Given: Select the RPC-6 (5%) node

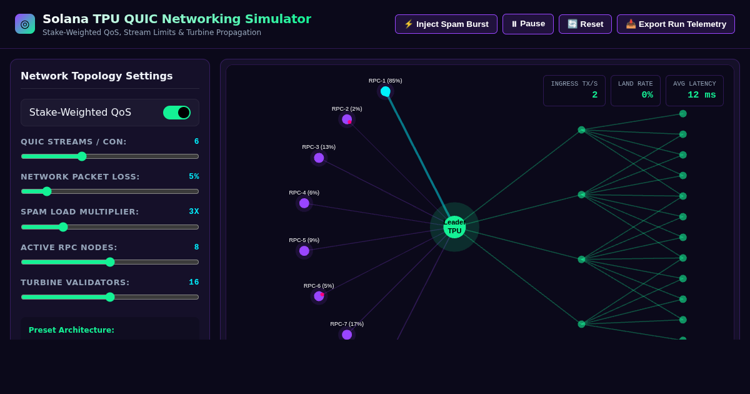Looking at the screenshot, I should coord(319,296).
